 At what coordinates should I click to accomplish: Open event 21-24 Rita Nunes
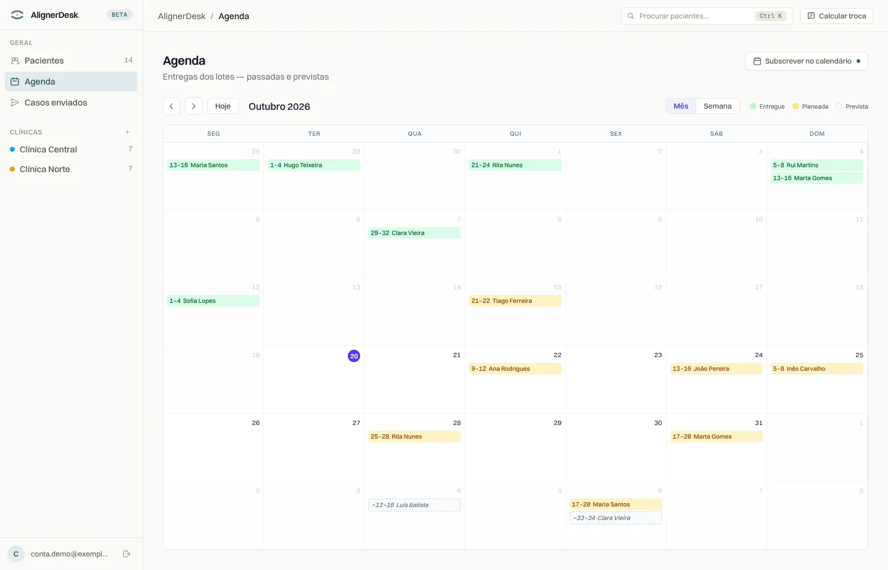(515, 165)
